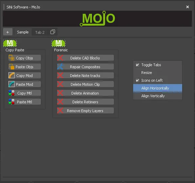The width and height of the screenshot is (195, 183).
Task: Click the MOJO logo banner
Action: click(x=97, y=19)
